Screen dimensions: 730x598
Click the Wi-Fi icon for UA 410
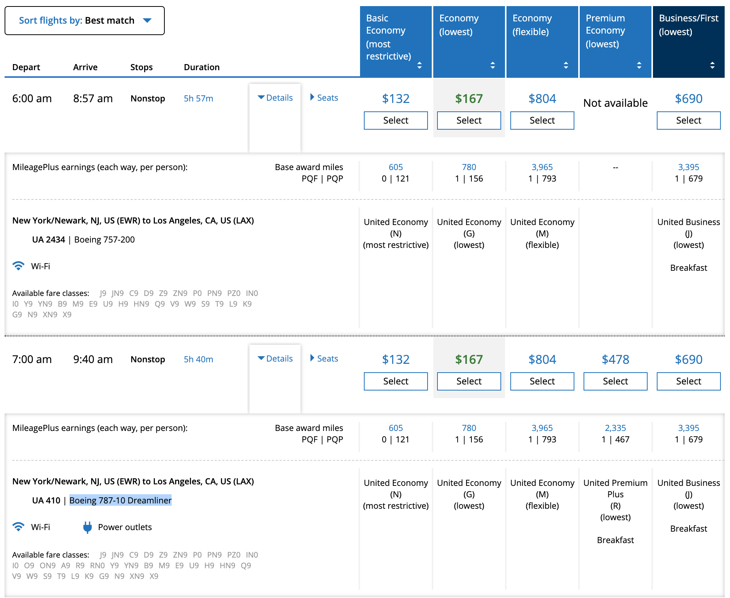[18, 527]
